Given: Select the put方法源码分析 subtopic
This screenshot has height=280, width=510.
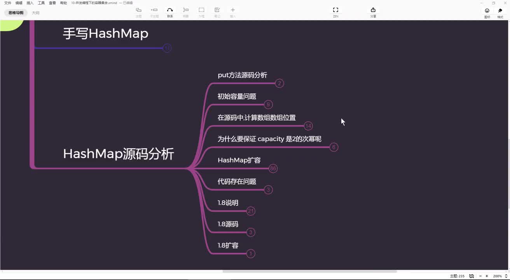Looking at the screenshot, I should [x=243, y=75].
